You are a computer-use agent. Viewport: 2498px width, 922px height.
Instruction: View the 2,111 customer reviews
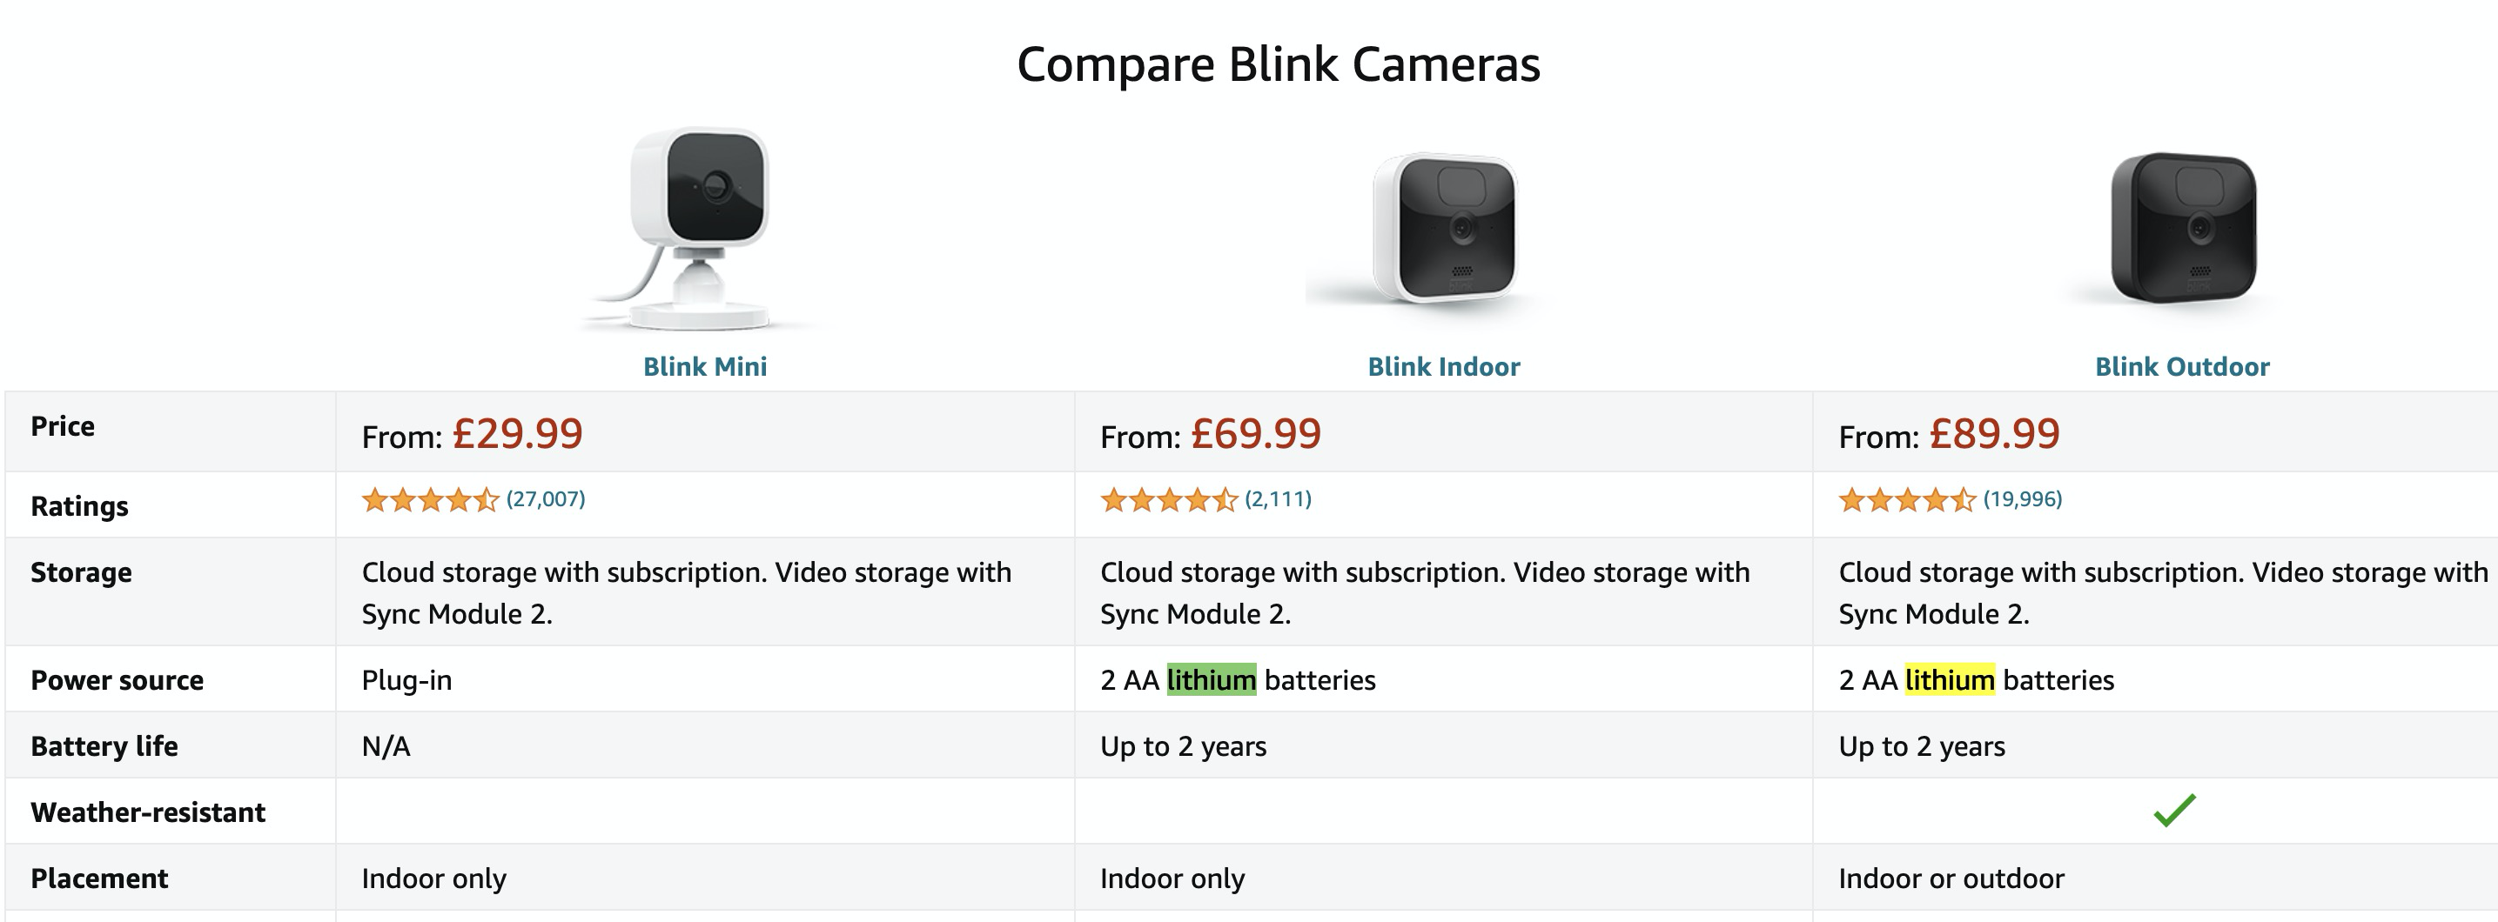pos(1278,499)
